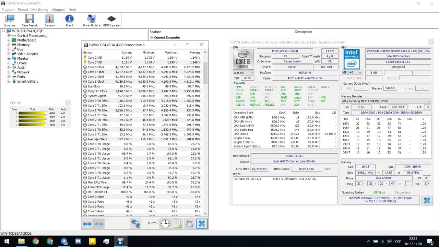Screen dimensions: 439x247
Task: Click the Feature column header
Action: tap(155, 32)
